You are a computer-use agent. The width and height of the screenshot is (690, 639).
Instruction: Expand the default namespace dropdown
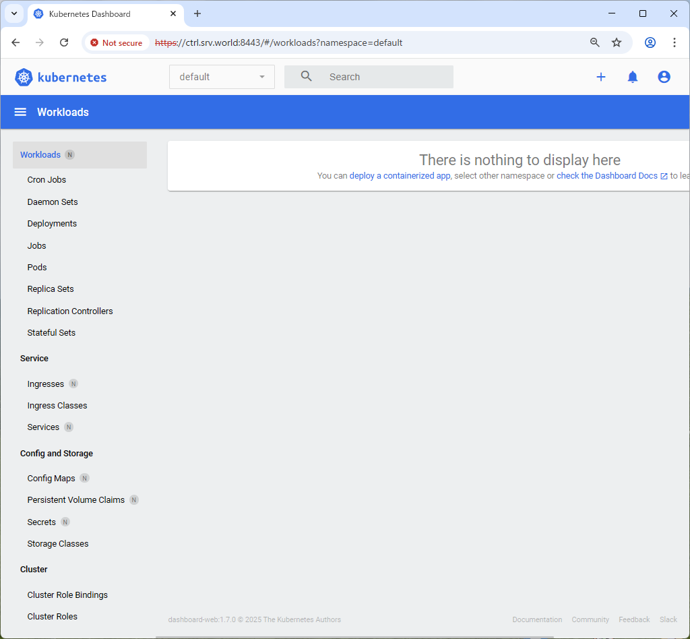(222, 77)
